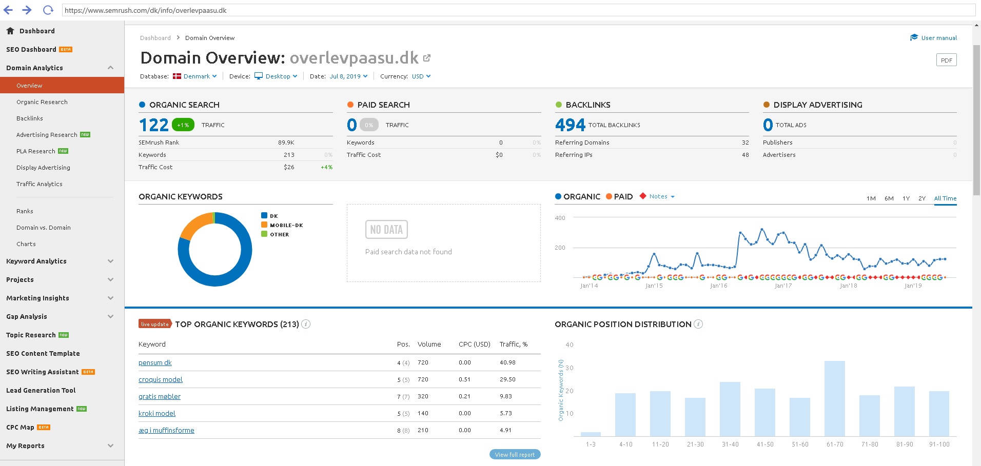981x466 pixels.
Task: Select the 1Y time range tab
Action: click(x=906, y=198)
